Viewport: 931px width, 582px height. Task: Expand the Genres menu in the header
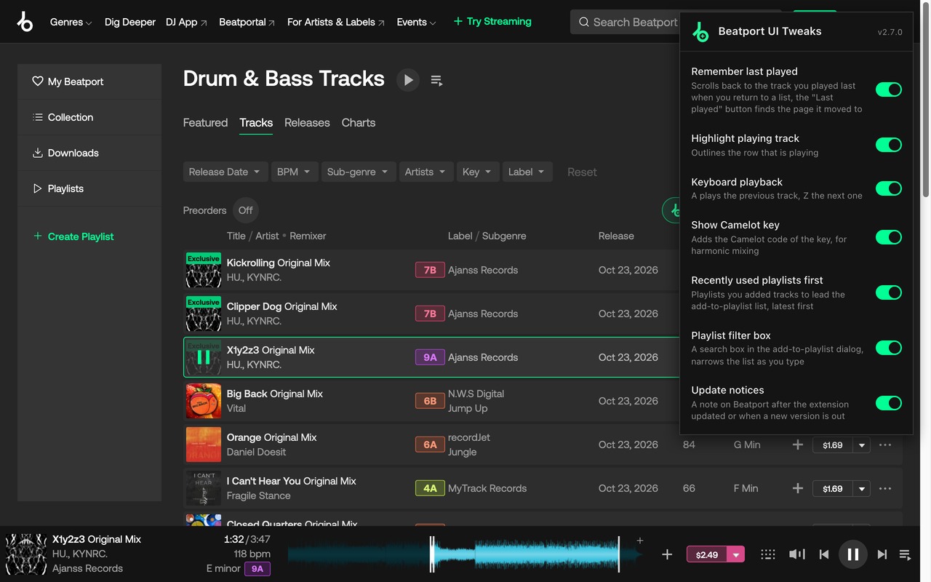coord(71,22)
